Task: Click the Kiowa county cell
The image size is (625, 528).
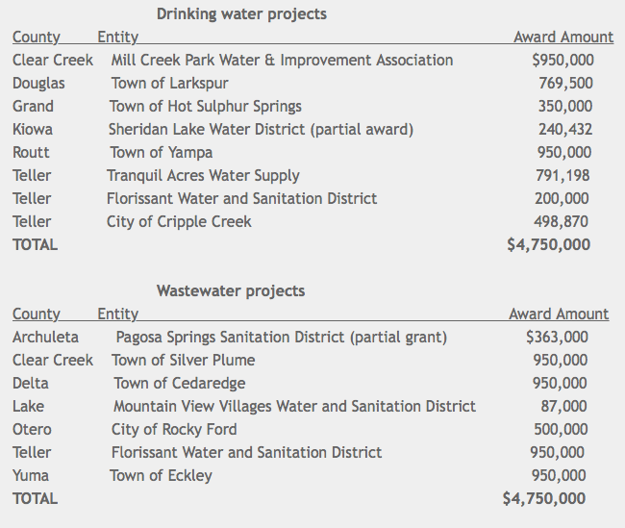Action: (x=33, y=130)
